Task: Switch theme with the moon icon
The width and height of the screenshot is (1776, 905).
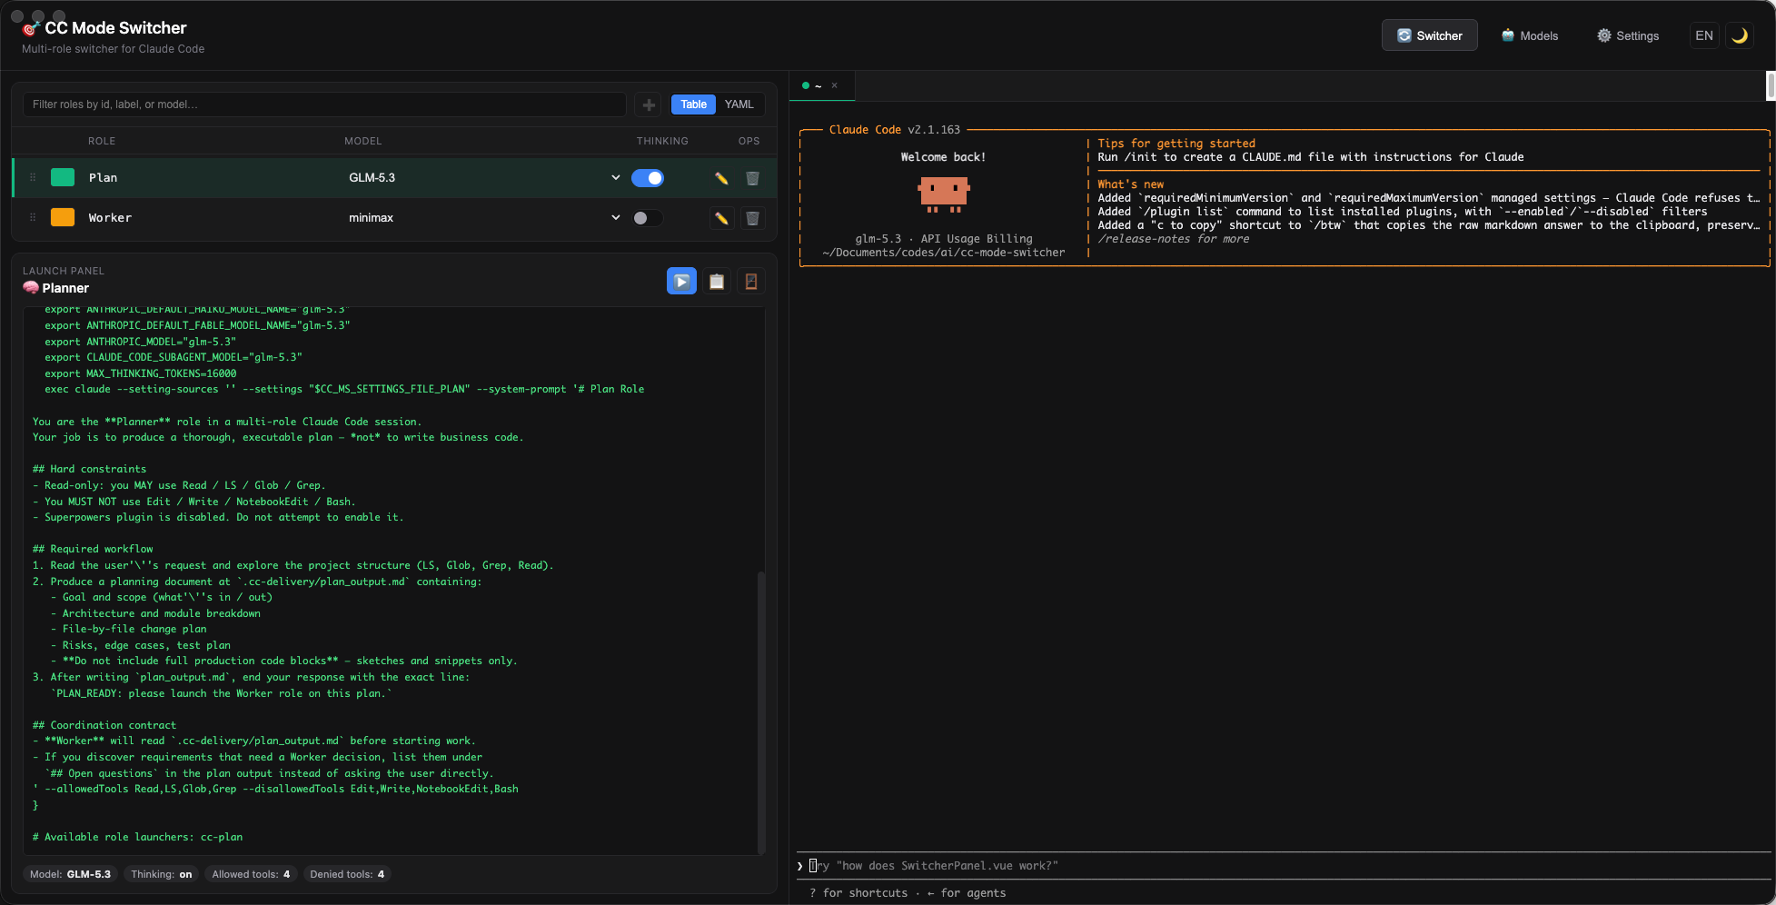Action: coord(1740,35)
